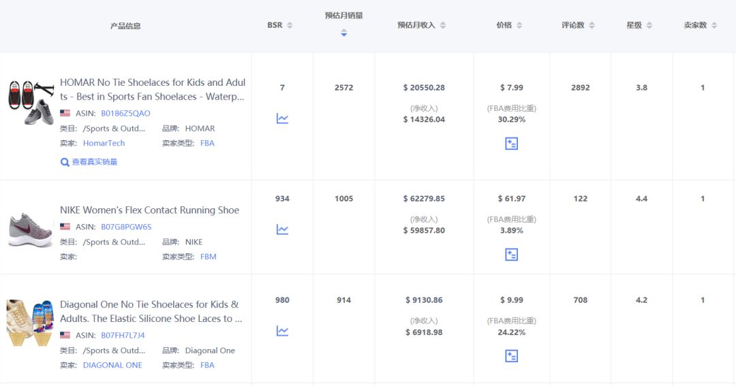Screen dimensions: 736x386
Task: Click the magnifier icon next to 查看真实销量
Action: coord(65,162)
